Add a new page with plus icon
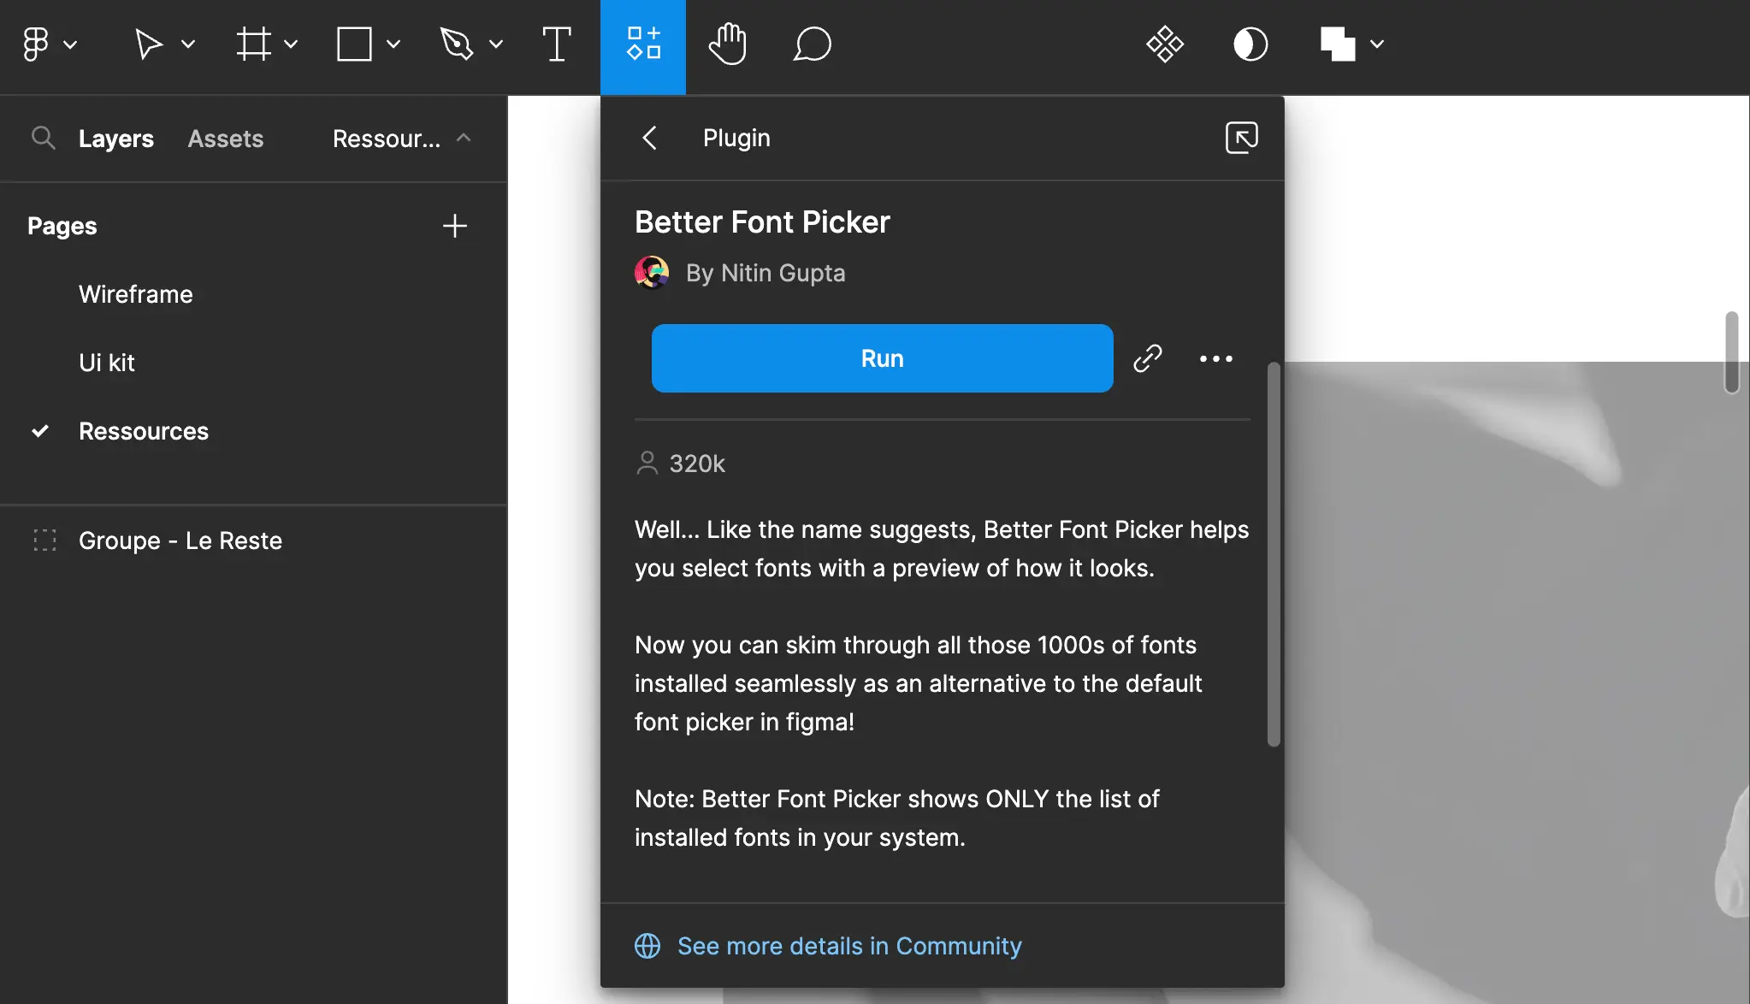This screenshot has height=1004, width=1750. coord(455,226)
